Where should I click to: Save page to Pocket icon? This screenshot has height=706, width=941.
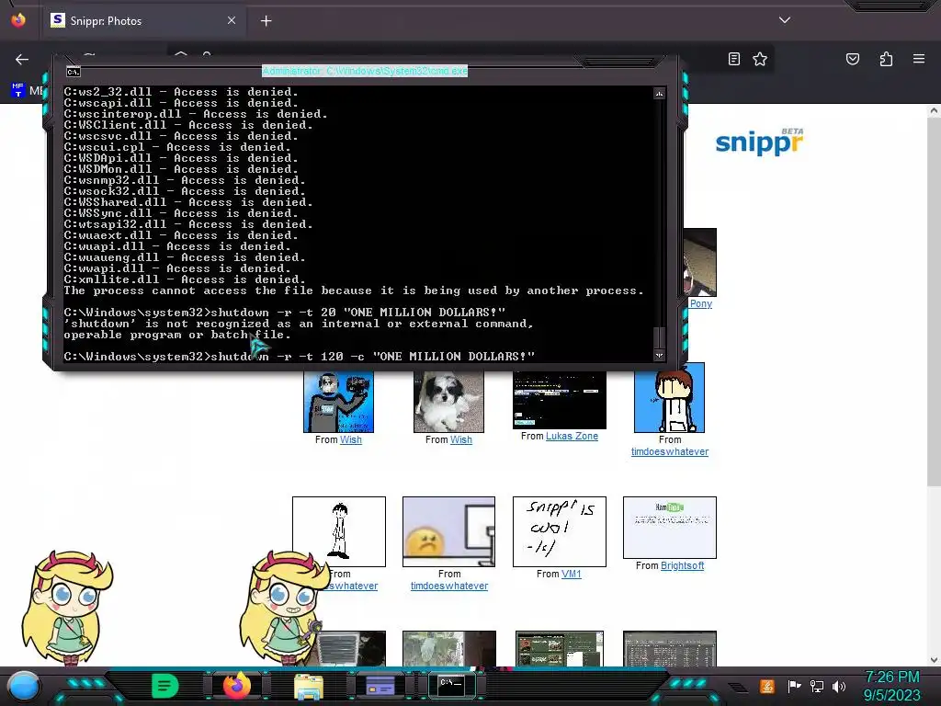click(x=853, y=59)
